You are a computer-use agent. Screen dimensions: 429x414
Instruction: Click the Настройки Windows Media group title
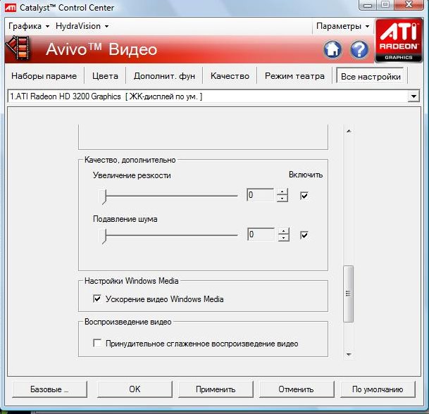tap(131, 281)
